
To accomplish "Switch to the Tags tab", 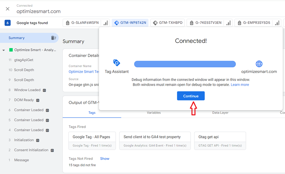I will pyautogui.click(x=92, y=113).
